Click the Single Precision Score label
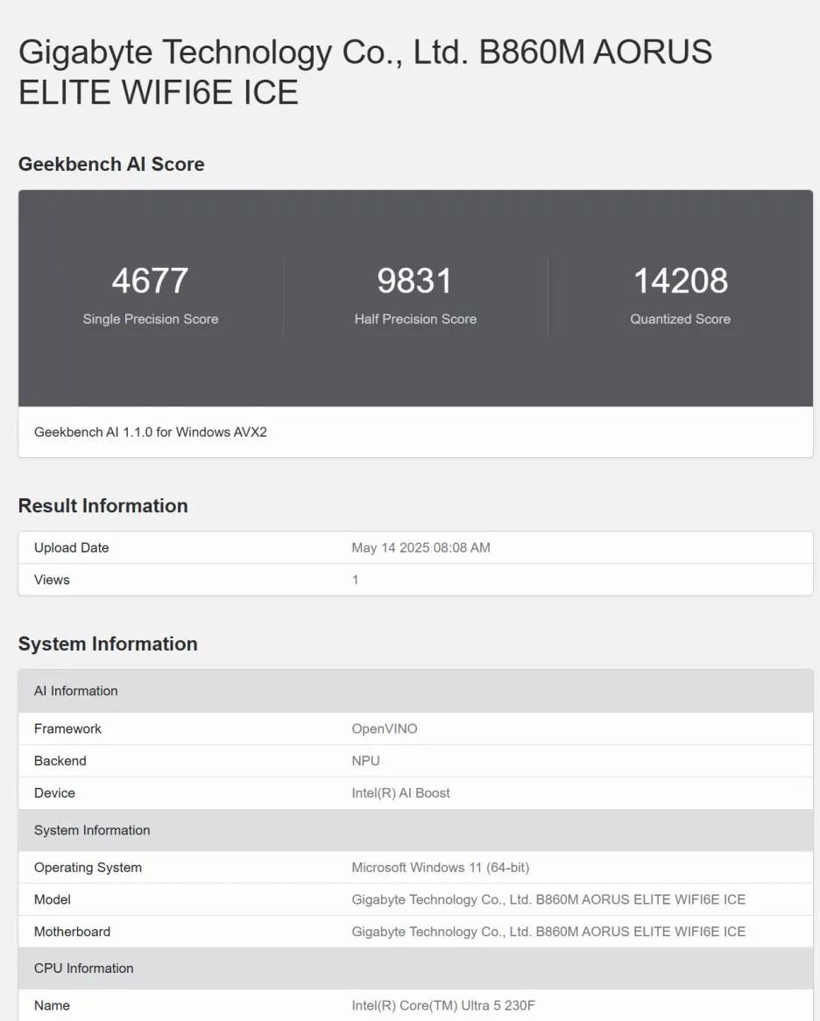This screenshot has width=820, height=1021. click(151, 319)
